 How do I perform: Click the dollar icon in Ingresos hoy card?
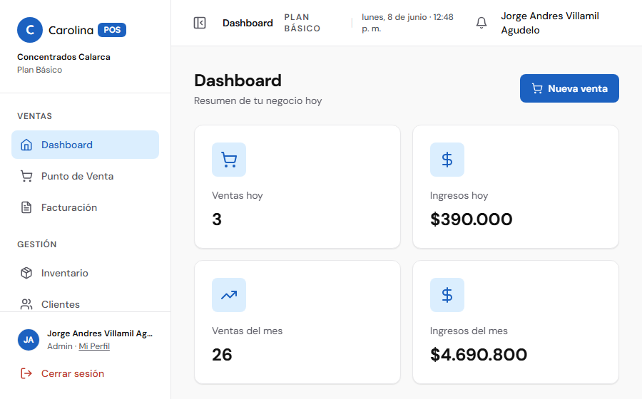[447, 160]
